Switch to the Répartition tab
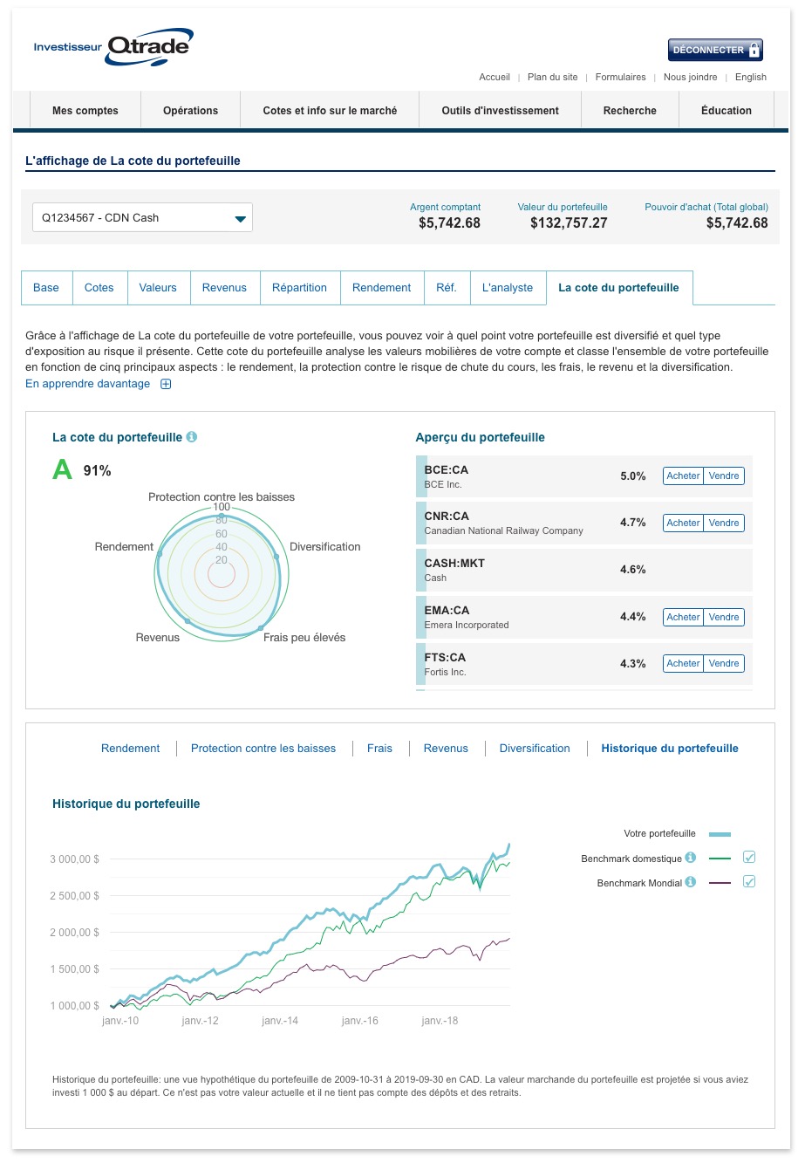805x1170 pixels. [x=299, y=288]
